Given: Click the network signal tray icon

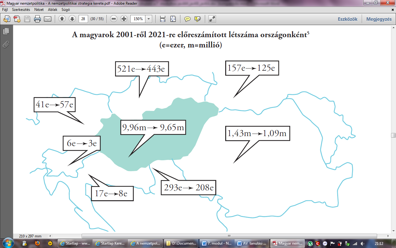Looking at the screenshot, I should coord(355,244).
